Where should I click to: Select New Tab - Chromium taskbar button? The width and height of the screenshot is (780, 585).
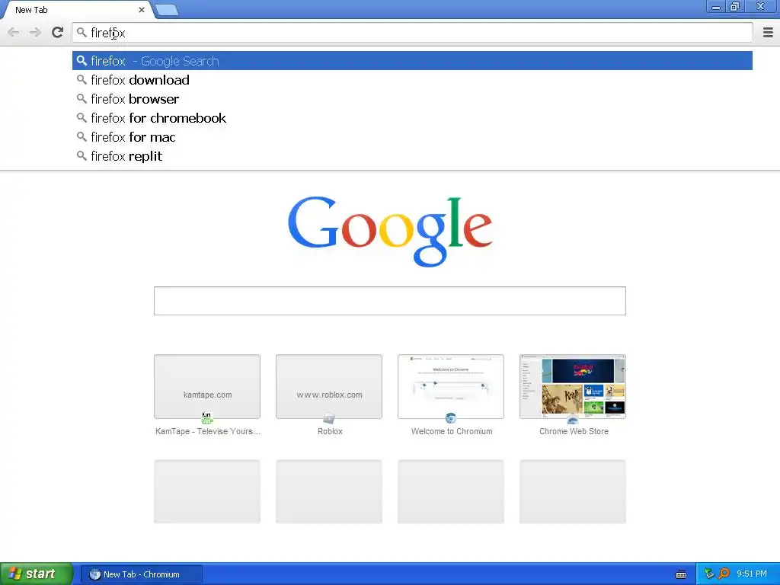[142, 574]
